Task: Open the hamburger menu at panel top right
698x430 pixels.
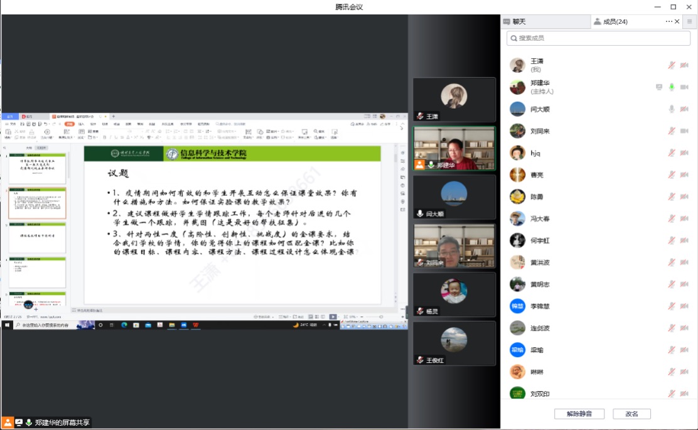Action: (690, 21)
